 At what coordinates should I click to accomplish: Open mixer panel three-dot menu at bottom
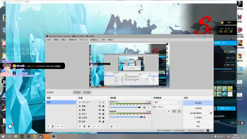pos(117,126)
